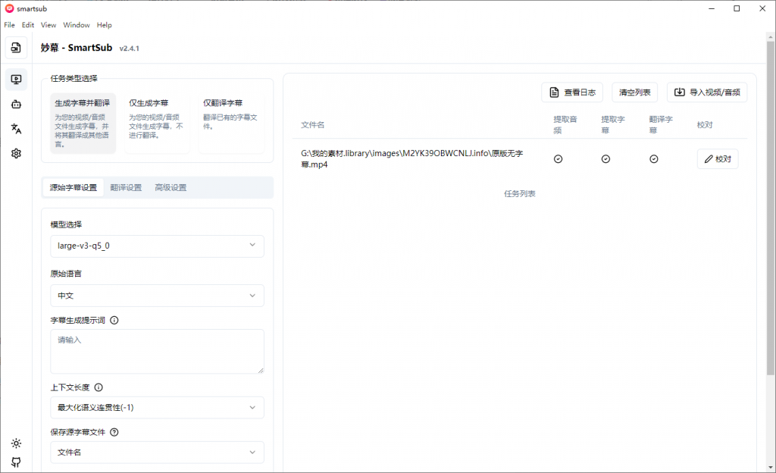The height and width of the screenshot is (473, 776).
Task: Click the 查看日志 button
Action: tap(572, 92)
